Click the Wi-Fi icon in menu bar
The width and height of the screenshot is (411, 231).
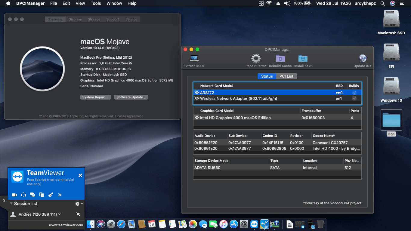(269, 3)
